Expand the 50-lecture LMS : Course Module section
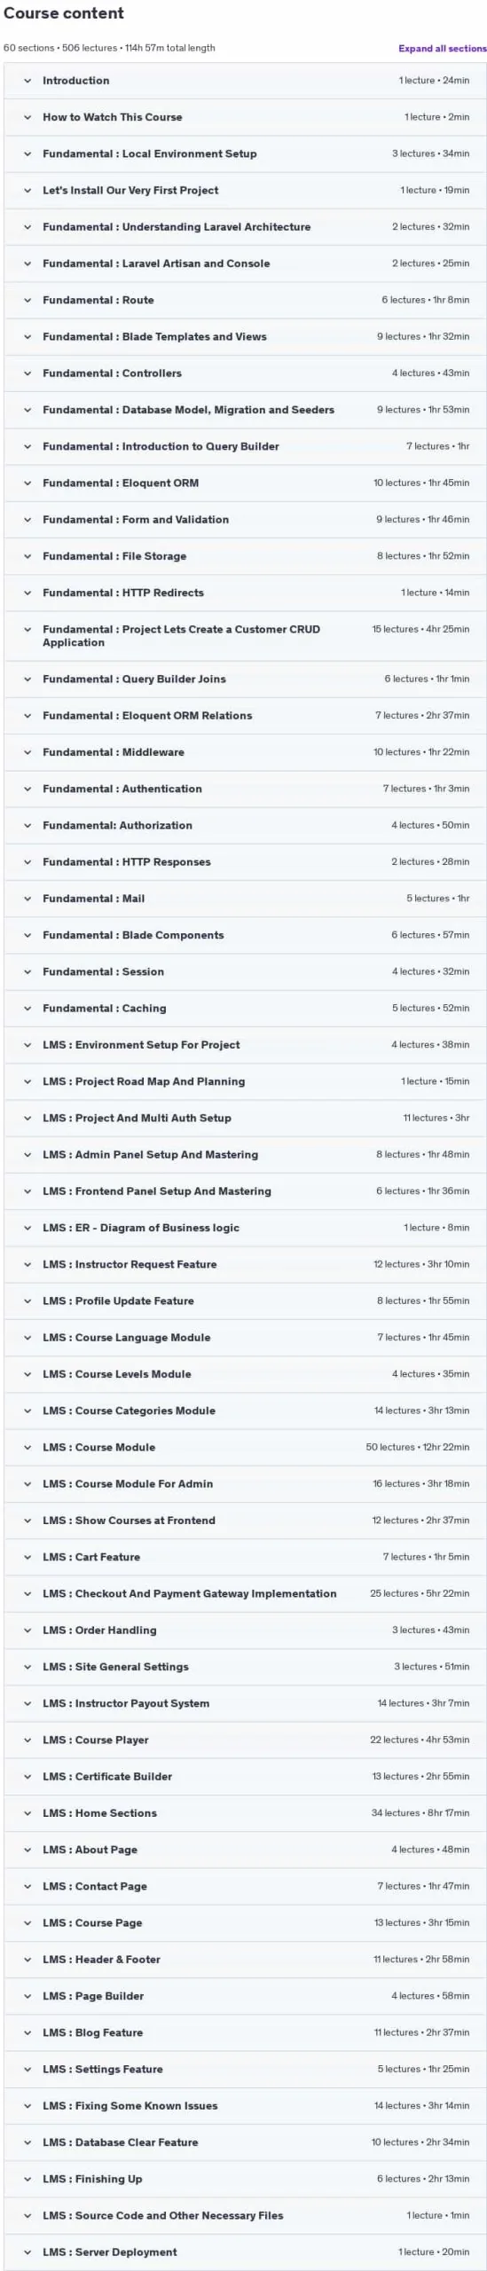This screenshot has width=487, height=2271. pos(245,1447)
